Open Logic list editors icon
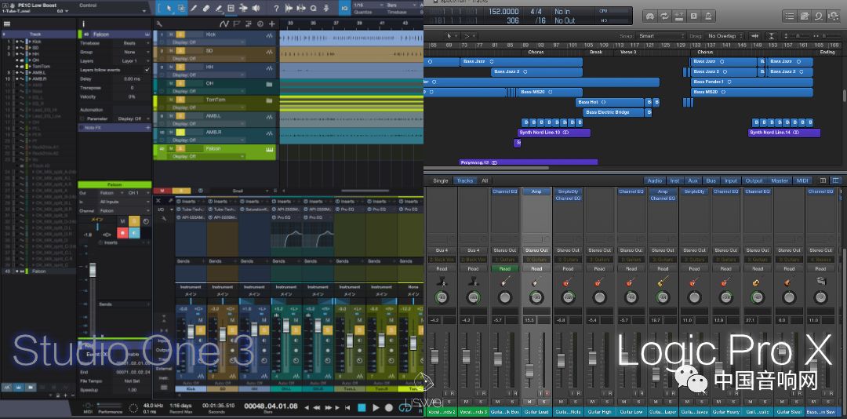The image size is (847, 419). coord(790,16)
